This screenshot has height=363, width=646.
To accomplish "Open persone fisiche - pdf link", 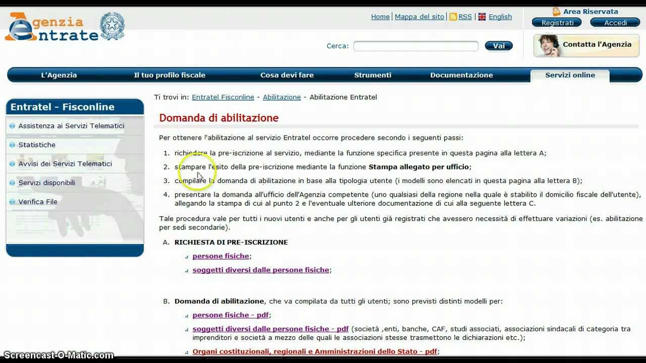I will point(230,315).
